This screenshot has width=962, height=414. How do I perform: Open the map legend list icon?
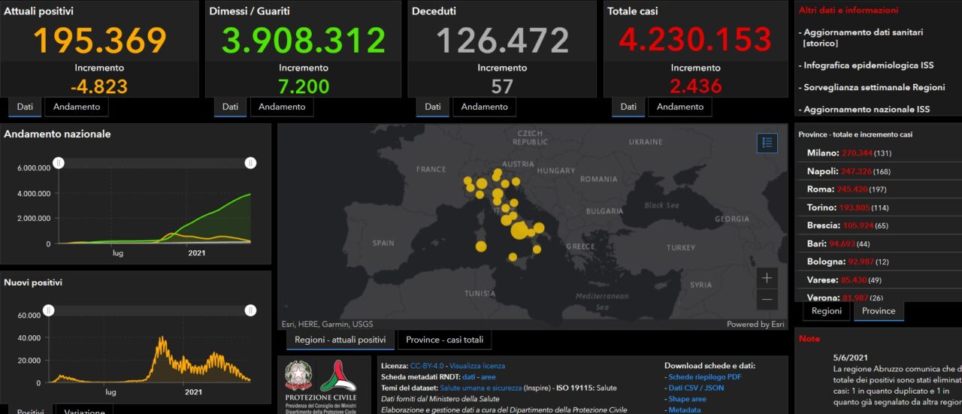tap(767, 143)
